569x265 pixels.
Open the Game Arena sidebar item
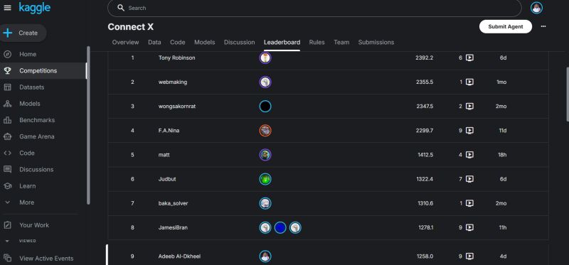pos(37,136)
